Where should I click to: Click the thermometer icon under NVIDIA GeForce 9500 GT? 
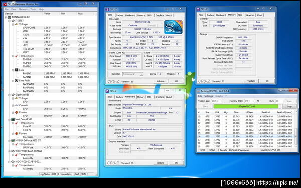pyautogui.click(x=17, y=144)
